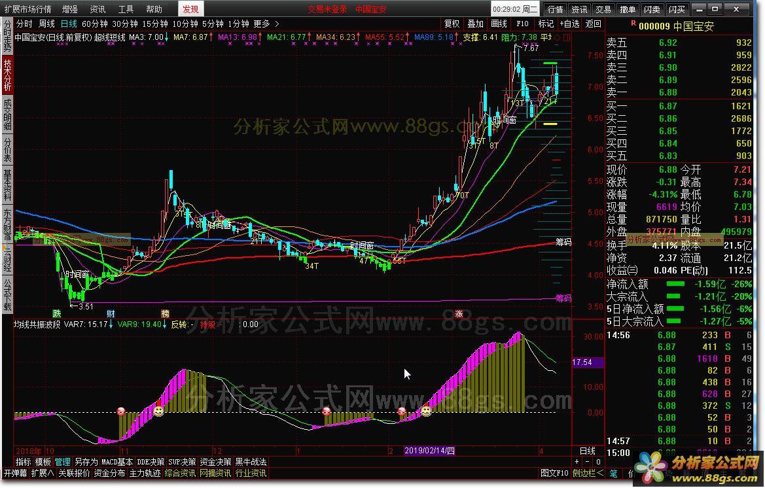Switch to the 分时 period tab
765x488 pixels.
(24, 24)
